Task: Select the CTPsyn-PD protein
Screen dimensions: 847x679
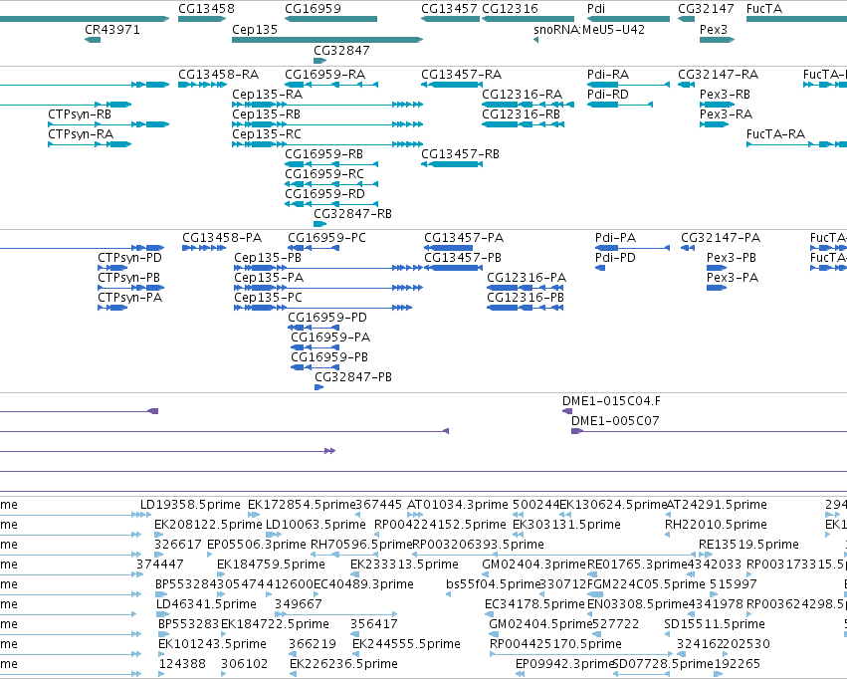Action: [x=112, y=268]
